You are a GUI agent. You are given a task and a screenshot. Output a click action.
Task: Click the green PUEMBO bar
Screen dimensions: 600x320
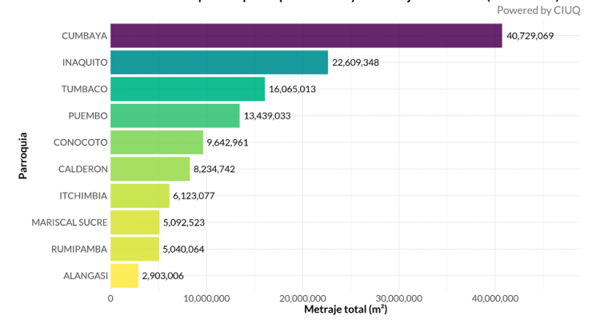click(x=174, y=116)
